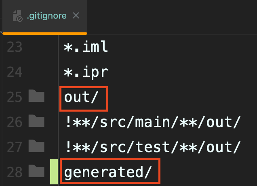Screen dimensions: 257x186
Task: Click the !**/src/test/**/out/ line
Action: pos(152,146)
